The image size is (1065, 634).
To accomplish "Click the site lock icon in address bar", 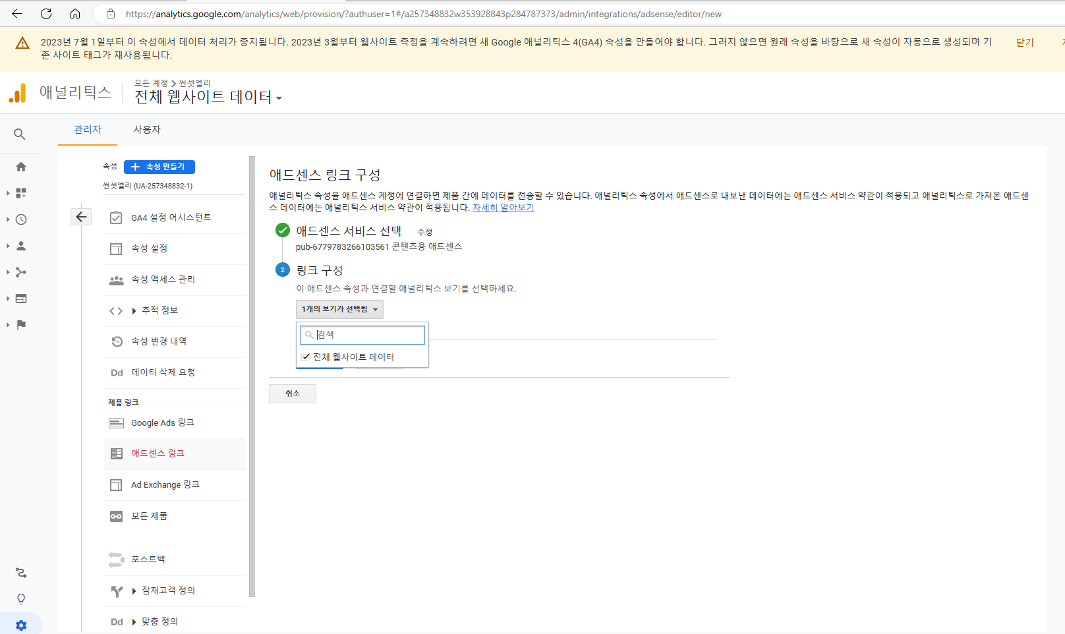I will pyautogui.click(x=111, y=14).
